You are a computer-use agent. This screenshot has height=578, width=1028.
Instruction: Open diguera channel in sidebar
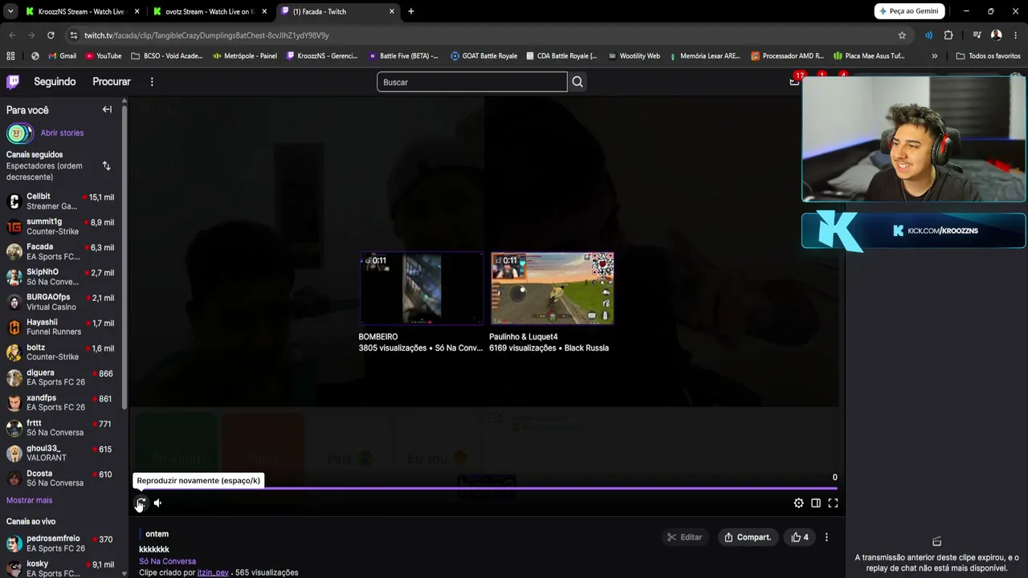[x=60, y=377]
